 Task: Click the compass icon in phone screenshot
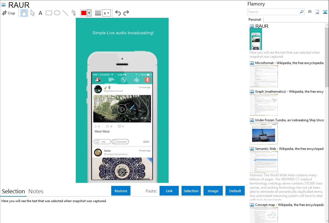pyautogui.click(x=124, y=80)
